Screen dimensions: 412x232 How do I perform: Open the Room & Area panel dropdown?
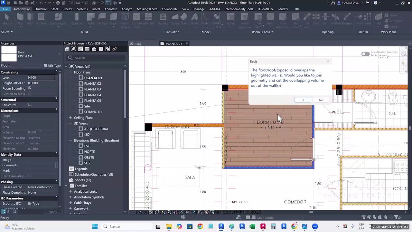coord(262,32)
